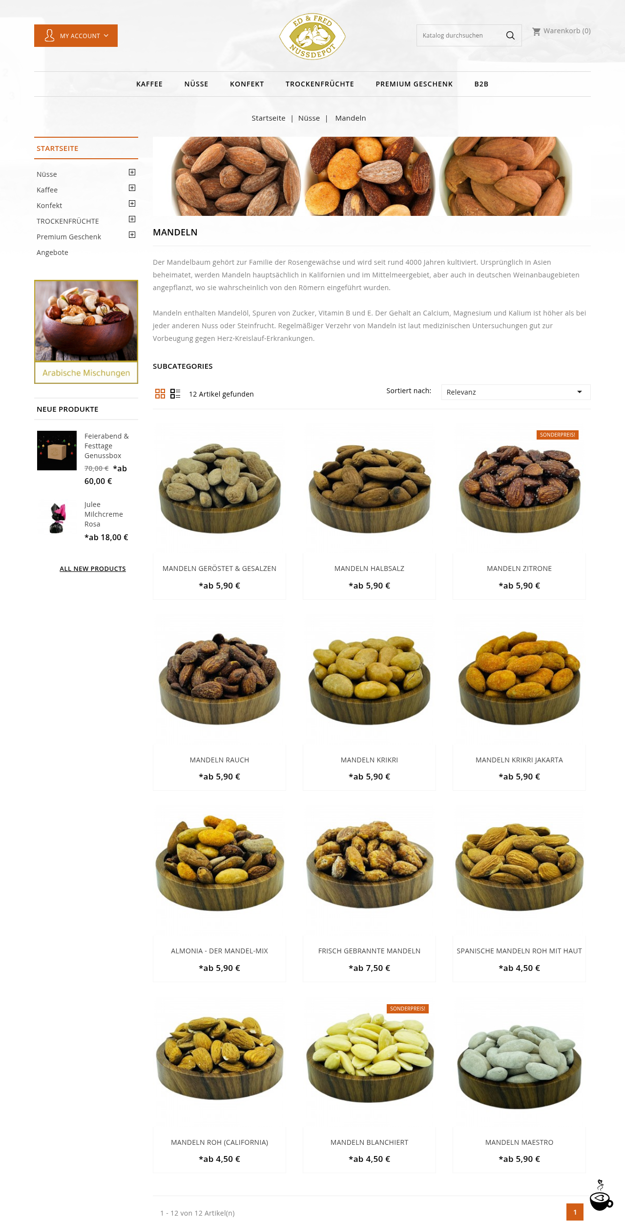Screen dimensions: 625x1221
Task: Expand the TROCKENFRÜCHTE sidebar category
Action: pyautogui.click(x=132, y=219)
